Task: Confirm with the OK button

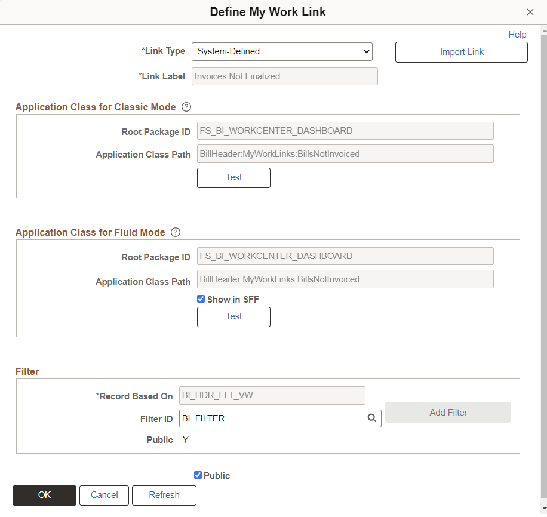Action: coord(44,495)
